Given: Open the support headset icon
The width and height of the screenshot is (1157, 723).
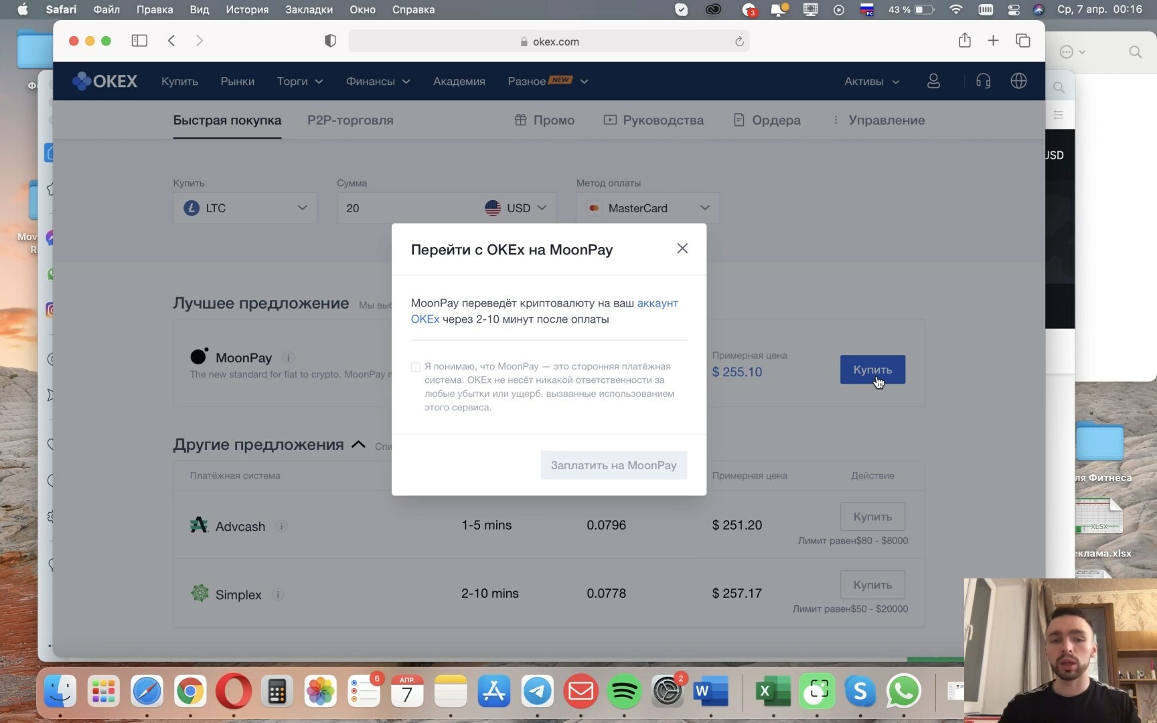Looking at the screenshot, I should point(983,81).
